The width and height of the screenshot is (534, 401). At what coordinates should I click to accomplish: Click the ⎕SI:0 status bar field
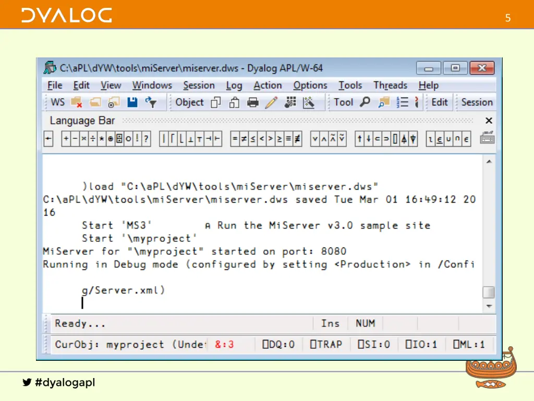(373, 345)
